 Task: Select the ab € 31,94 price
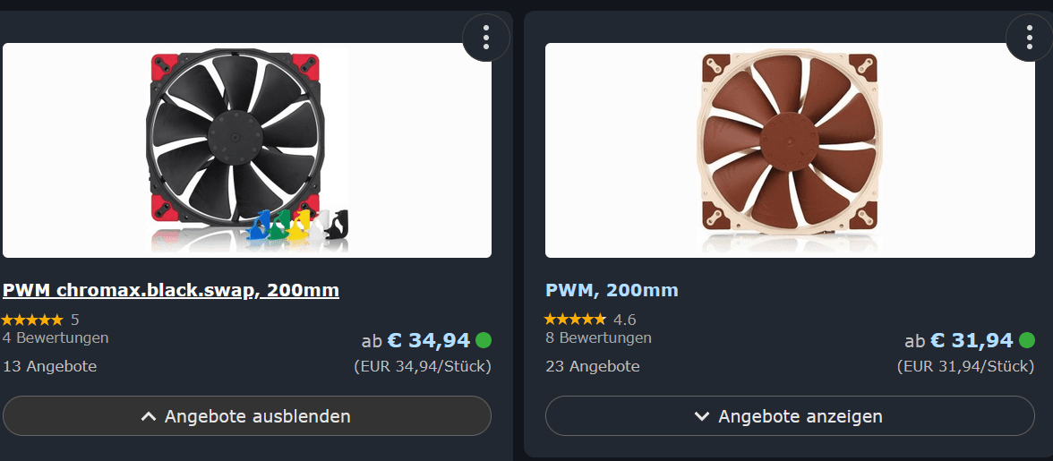[x=958, y=341]
